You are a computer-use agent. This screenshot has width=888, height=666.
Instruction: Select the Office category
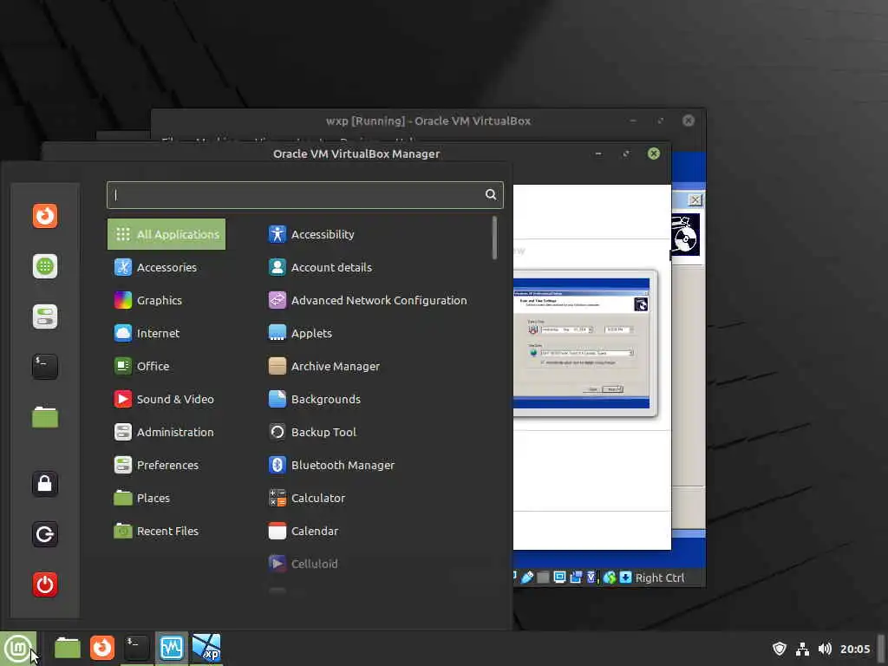166,366
